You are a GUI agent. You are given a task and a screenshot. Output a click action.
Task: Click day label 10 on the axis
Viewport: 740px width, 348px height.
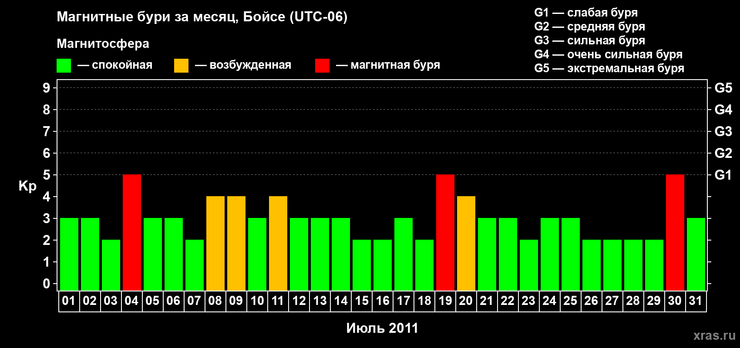(257, 301)
